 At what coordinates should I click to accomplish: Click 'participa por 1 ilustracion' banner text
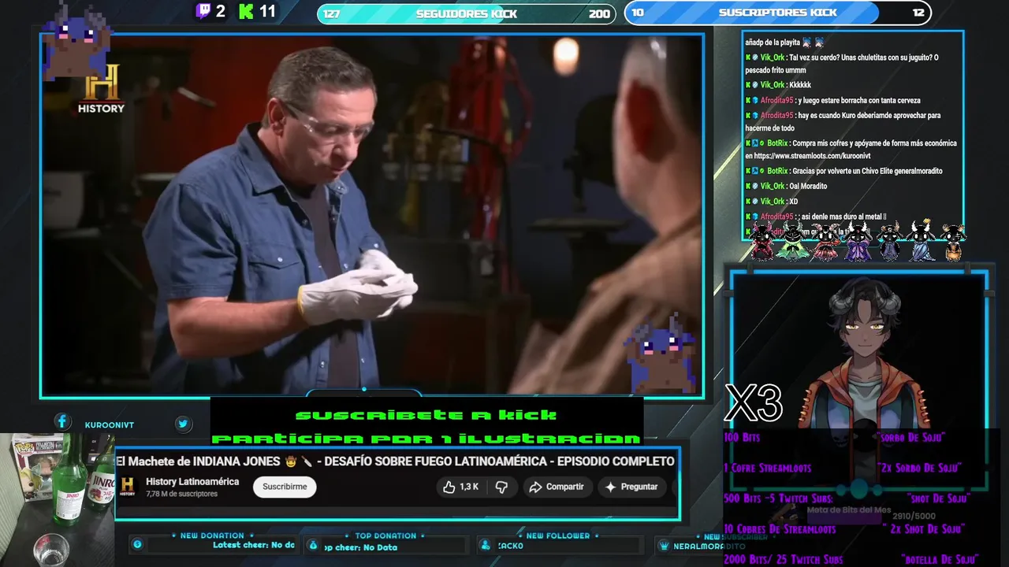click(x=426, y=439)
